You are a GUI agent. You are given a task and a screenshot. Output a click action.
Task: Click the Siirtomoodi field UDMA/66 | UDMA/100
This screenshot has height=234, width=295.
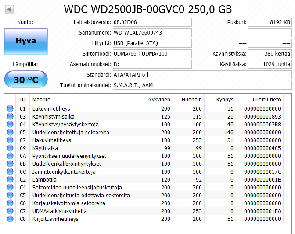[152, 54]
